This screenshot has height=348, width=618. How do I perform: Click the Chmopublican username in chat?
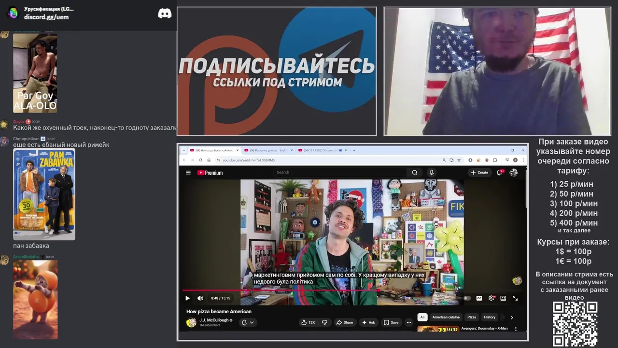coord(26,139)
